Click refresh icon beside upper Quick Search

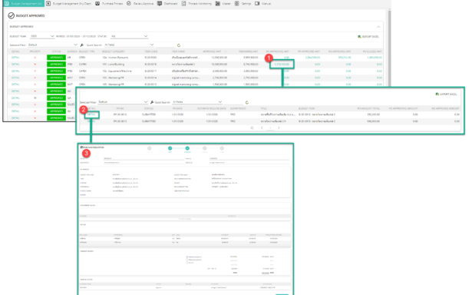[179, 45]
